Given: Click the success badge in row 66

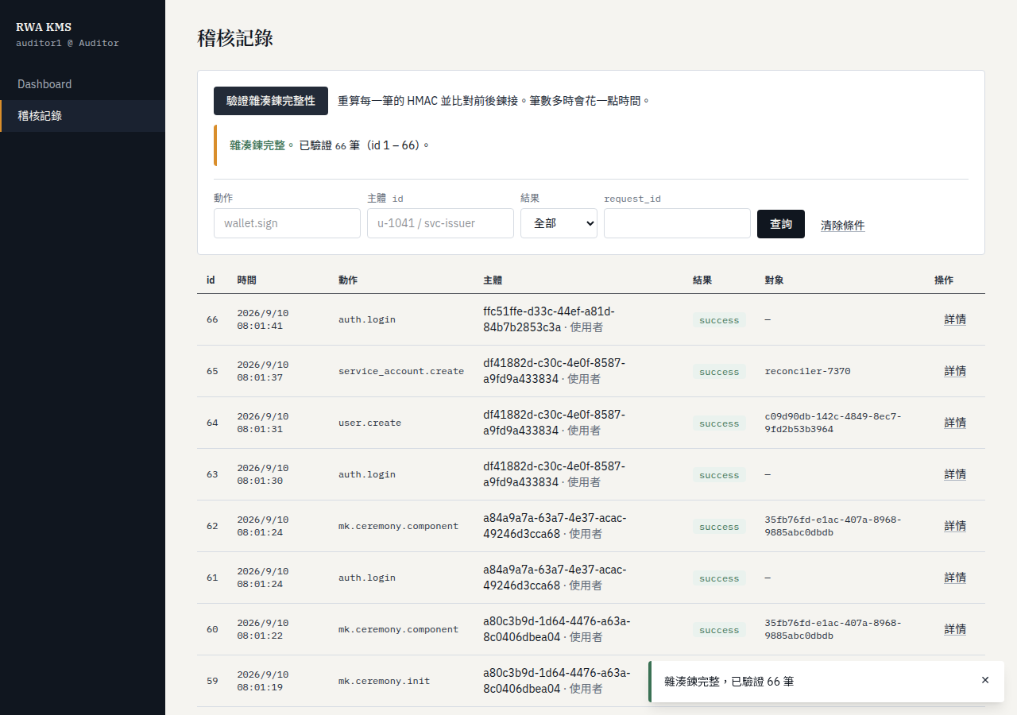Looking at the screenshot, I should 719,320.
